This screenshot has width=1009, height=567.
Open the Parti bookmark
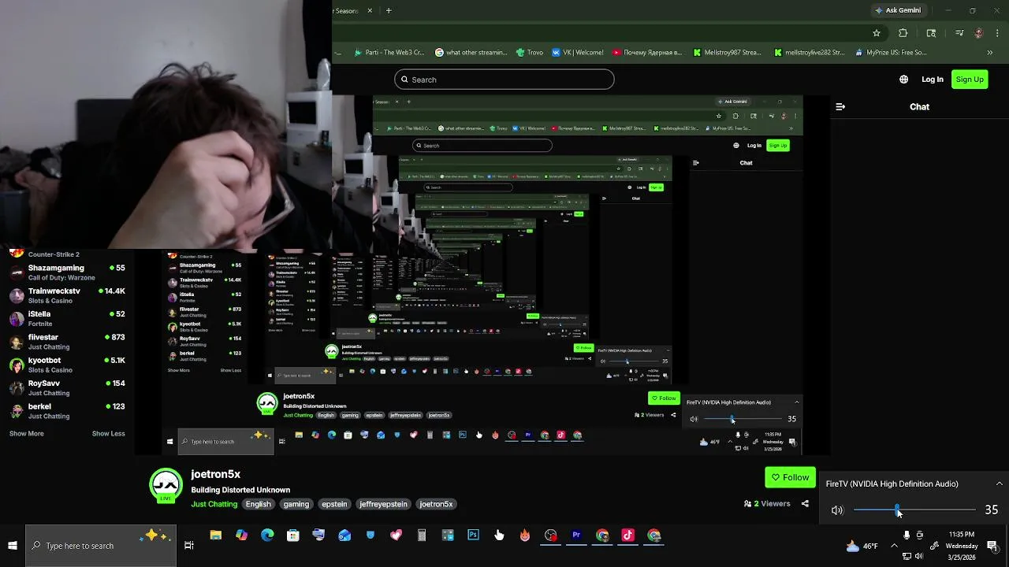pyautogui.click(x=389, y=53)
